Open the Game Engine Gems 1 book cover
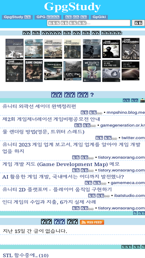This screenshot has width=145, height=258. tap(34, 71)
